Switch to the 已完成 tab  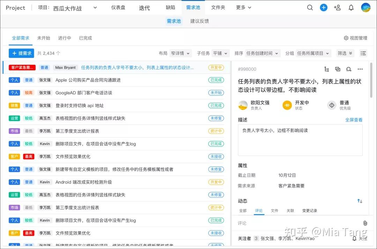point(86,38)
